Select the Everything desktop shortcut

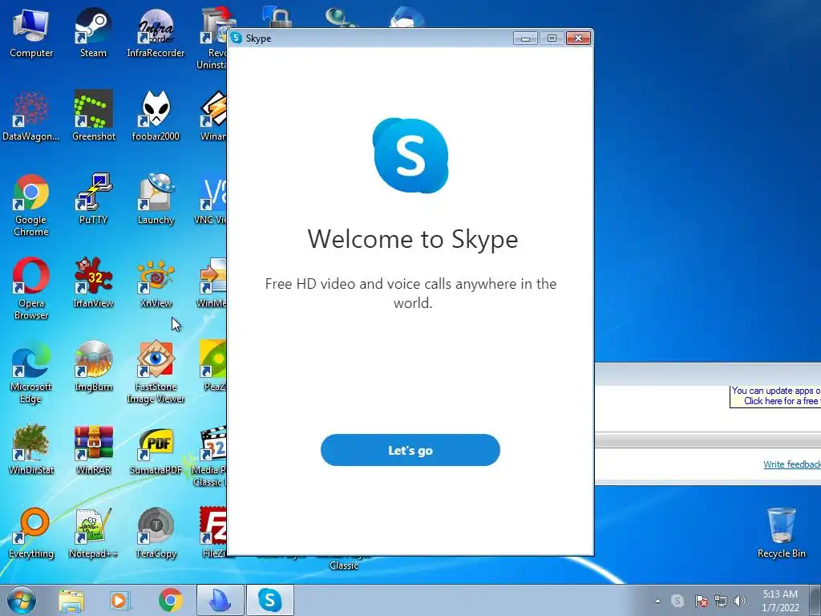coord(31,533)
